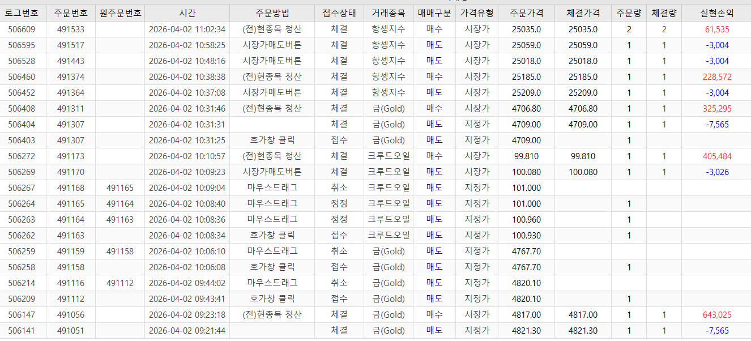Click fill price 25209.0 cell
The width and height of the screenshot is (751, 341).
583,93
